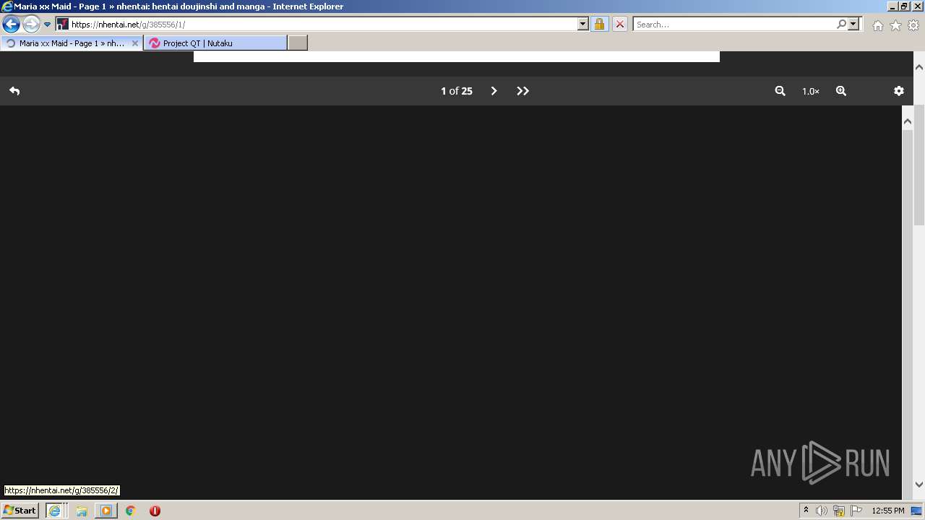Expand the address bar autocomplete dropdown
Screen dimensions: 925x520
pyautogui.click(x=583, y=24)
